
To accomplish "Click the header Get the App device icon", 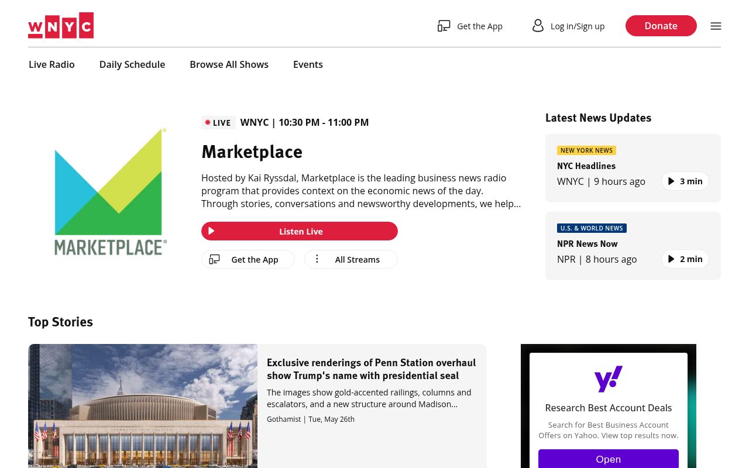I will tap(444, 26).
